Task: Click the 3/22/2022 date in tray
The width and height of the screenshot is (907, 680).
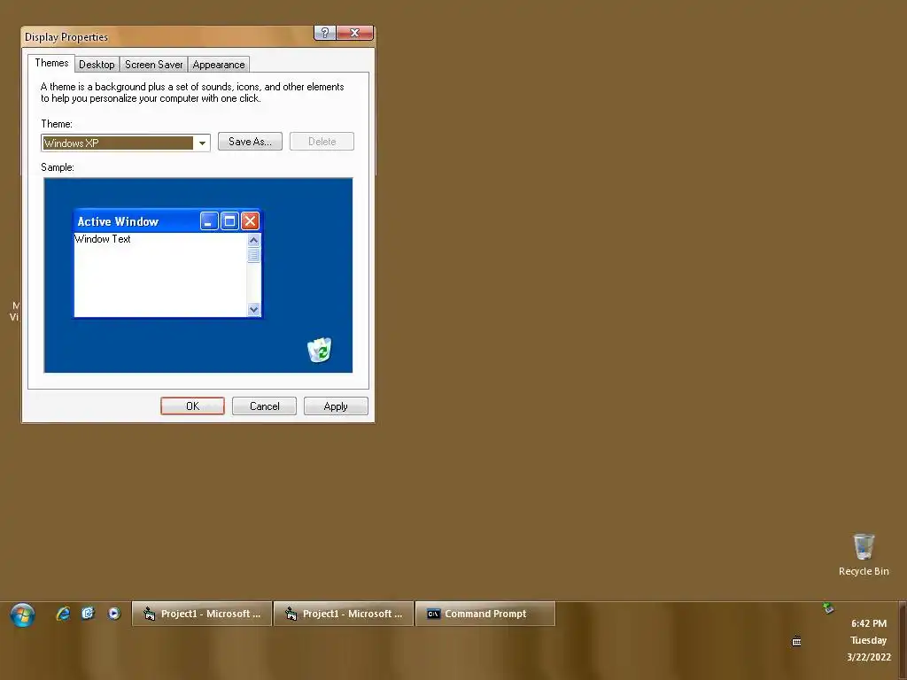Action: (x=869, y=657)
